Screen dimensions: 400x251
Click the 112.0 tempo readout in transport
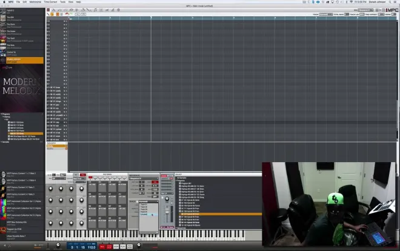pos(92,247)
